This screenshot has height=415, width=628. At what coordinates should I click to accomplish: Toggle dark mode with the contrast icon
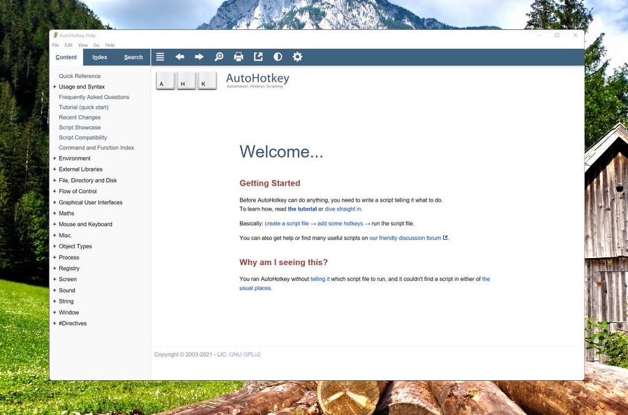pyautogui.click(x=278, y=57)
